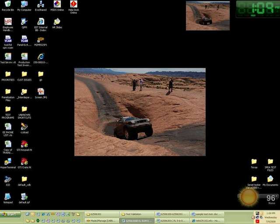Image resolution: width=280 pixels, height=224 pixels.
Task: Open the default_vdb folder
Action: click(24, 181)
